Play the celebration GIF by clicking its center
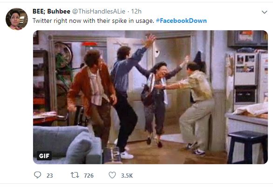 pyautogui.click(x=150, y=97)
